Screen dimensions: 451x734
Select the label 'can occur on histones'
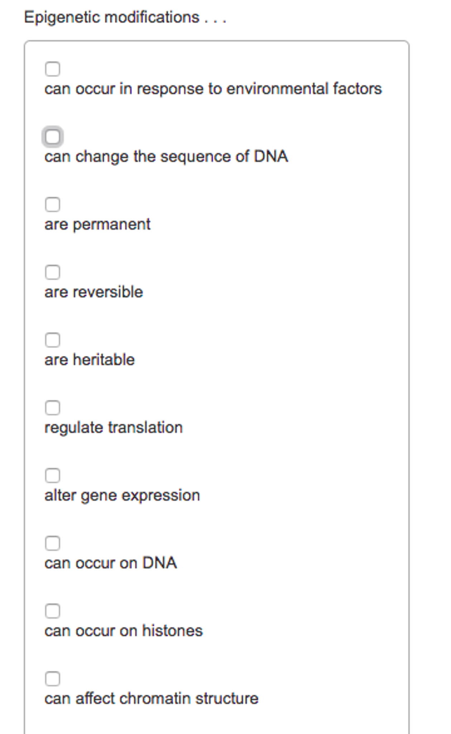click(x=124, y=630)
